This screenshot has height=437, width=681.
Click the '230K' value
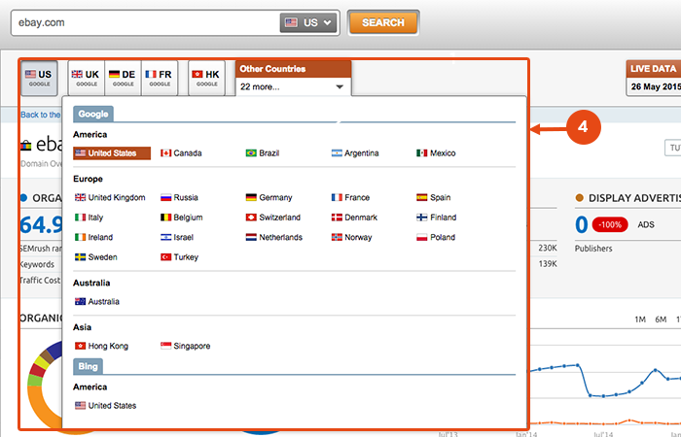547,248
